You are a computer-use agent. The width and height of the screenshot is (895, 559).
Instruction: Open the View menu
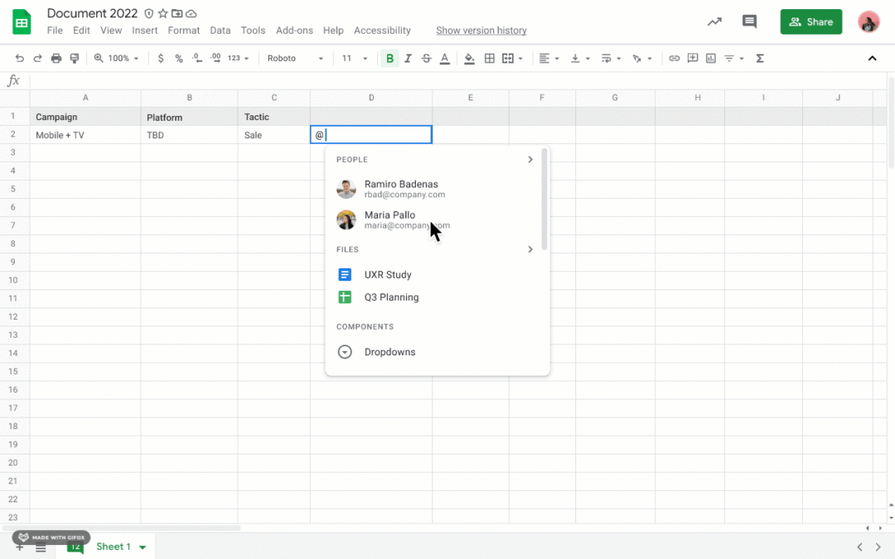click(x=111, y=31)
